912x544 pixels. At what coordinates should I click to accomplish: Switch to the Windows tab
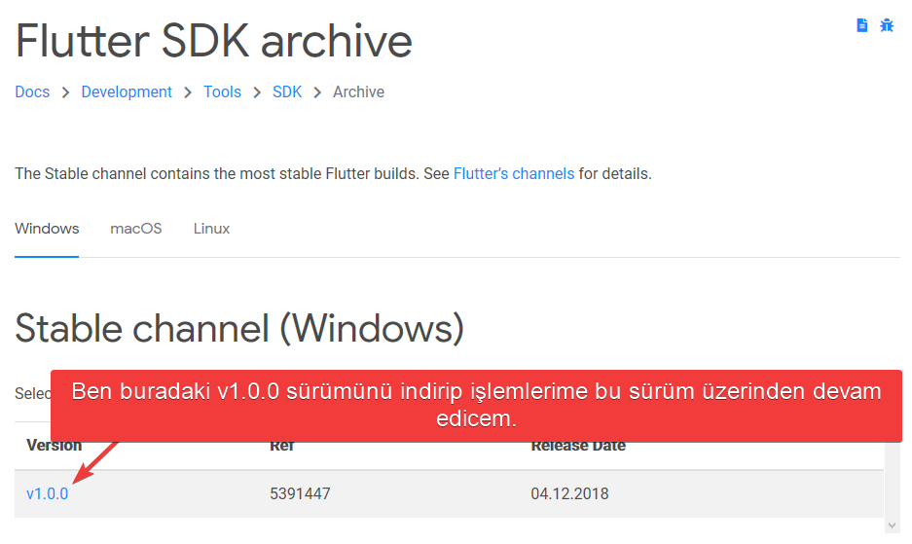pos(47,229)
